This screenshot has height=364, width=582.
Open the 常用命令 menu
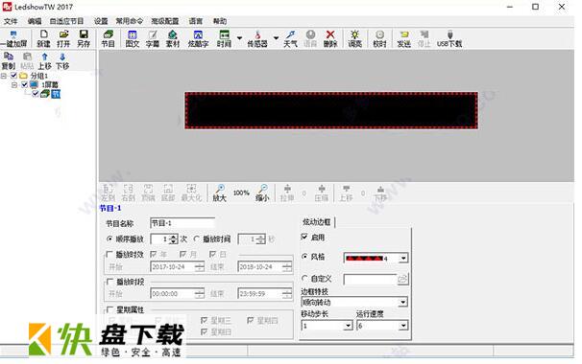(x=129, y=21)
